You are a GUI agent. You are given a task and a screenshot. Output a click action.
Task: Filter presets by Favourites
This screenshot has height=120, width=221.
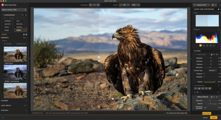(8, 44)
